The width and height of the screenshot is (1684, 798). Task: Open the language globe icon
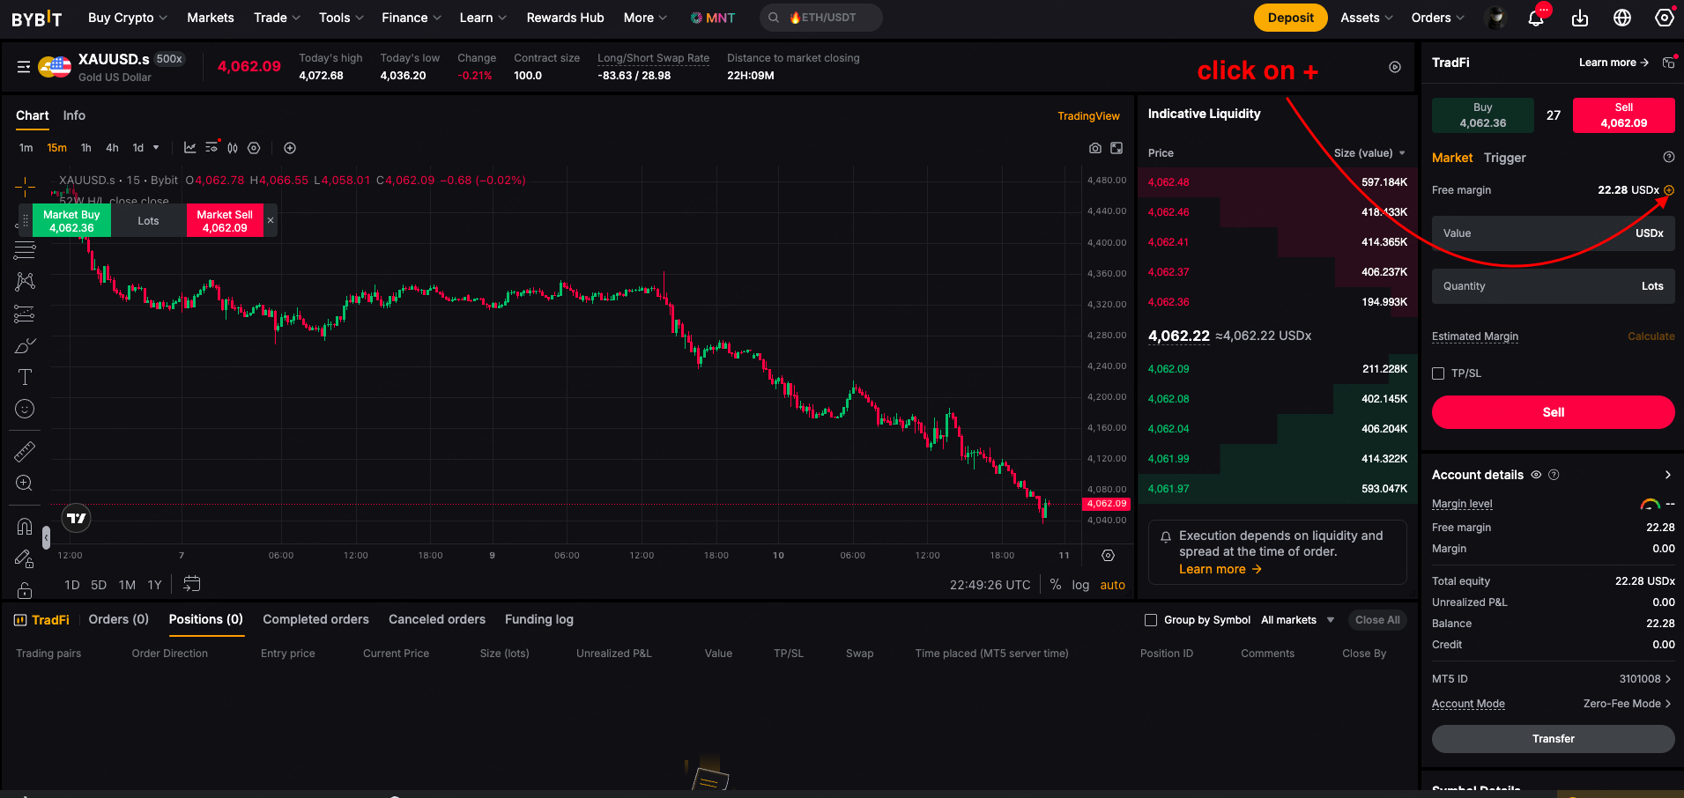pos(1622,18)
